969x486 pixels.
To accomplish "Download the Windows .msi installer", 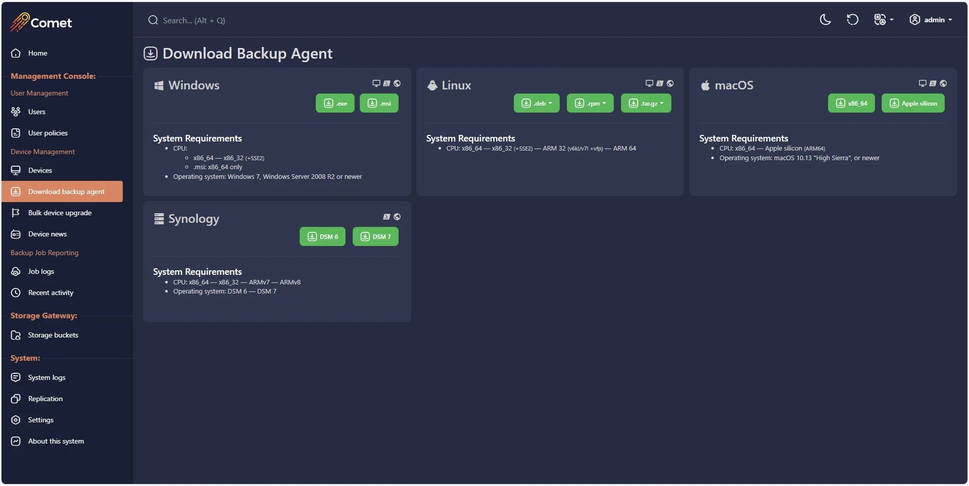I will [x=379, y=103].
